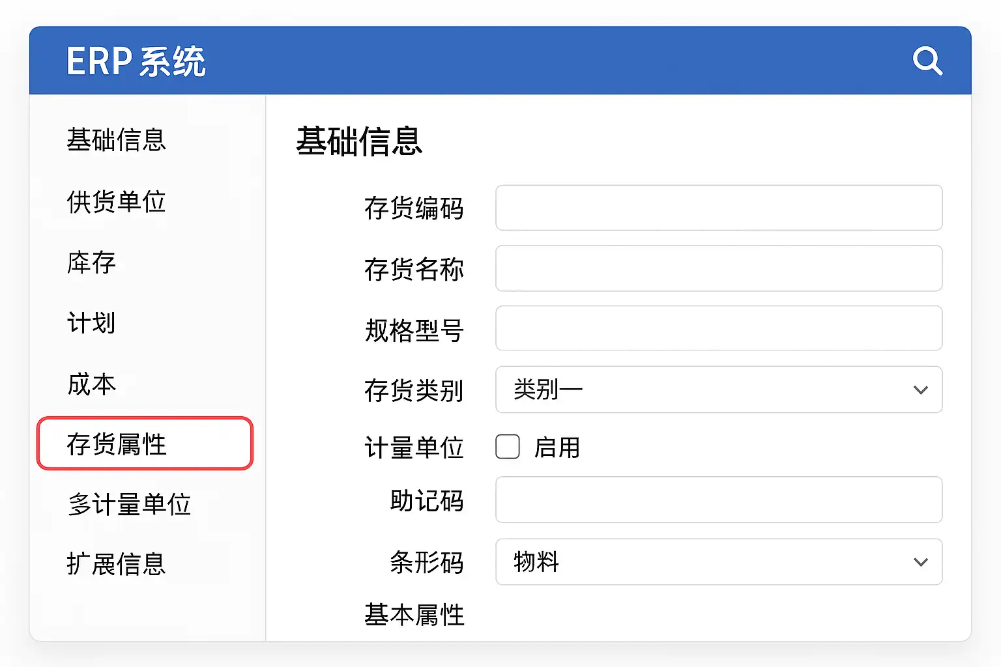This screenshot has height=667, width=1001.
Task: Open the 存货类别 dropdown
Action: click(x=718, y=390)
